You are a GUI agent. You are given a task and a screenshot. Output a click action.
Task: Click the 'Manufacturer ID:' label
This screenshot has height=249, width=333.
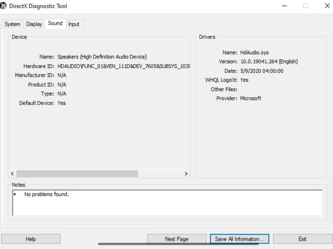click(x=35, y=75)
